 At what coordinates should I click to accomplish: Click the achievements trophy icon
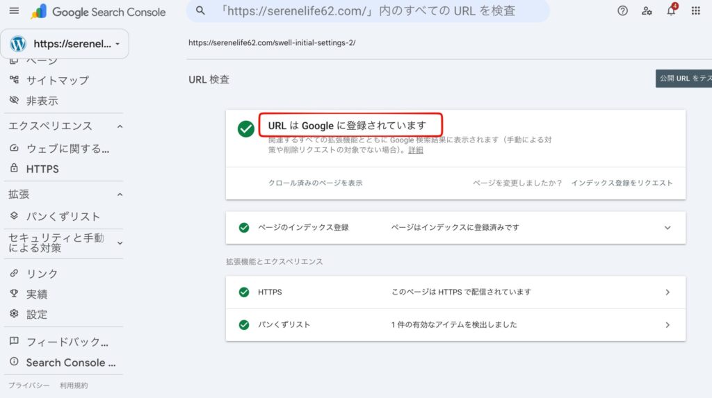pyautogui.click(x=14, y=294)
